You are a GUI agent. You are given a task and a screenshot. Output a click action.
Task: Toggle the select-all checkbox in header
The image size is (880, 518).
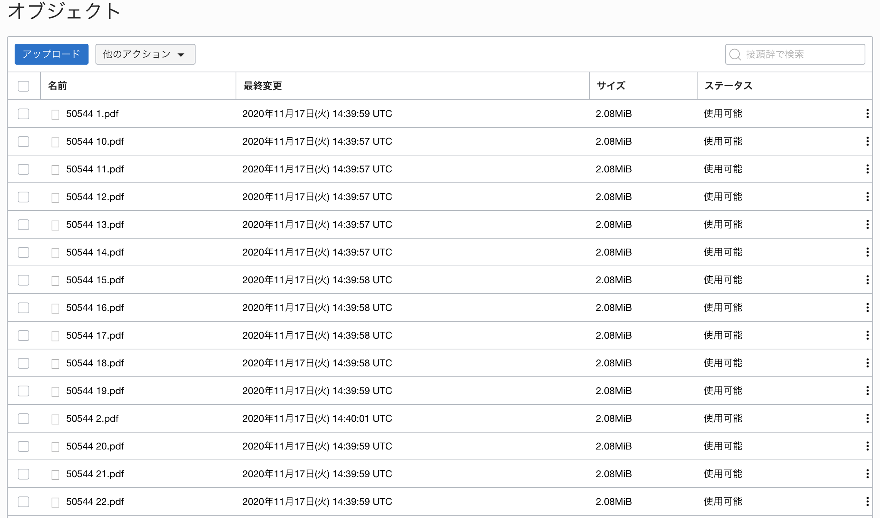pos(23,86)
